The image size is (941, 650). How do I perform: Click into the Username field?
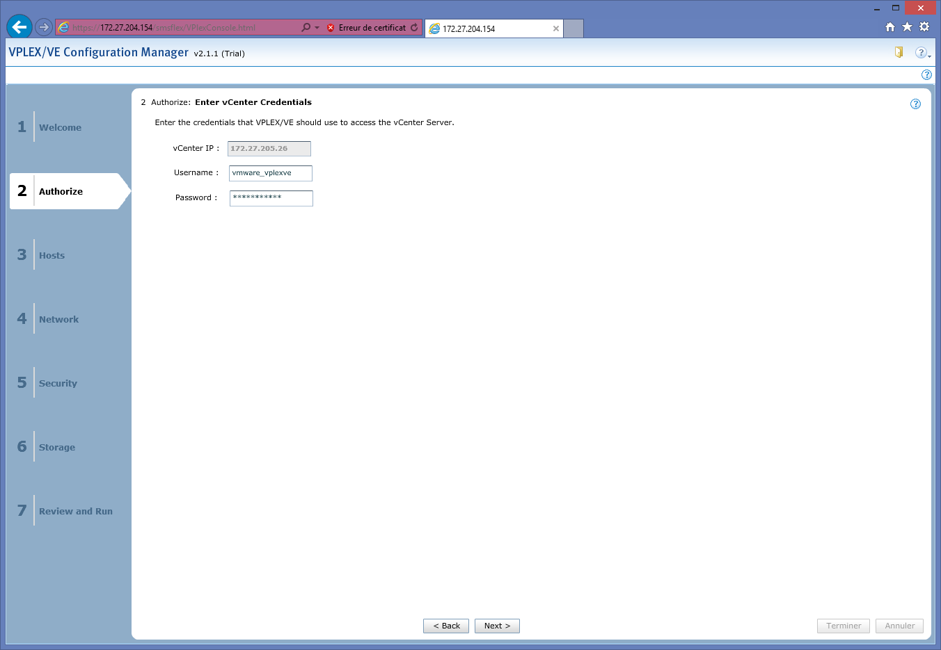pyautogui.click(x=270, y=173)
